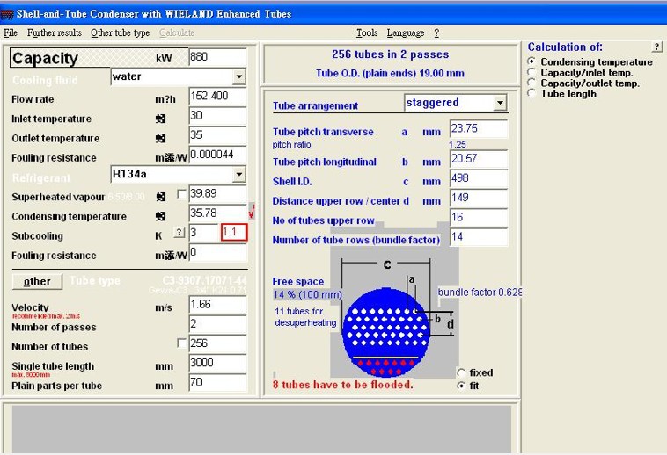Click the Capacity kW input field
Viewport: 667px width, 455px height.
(x=218, y=57)
